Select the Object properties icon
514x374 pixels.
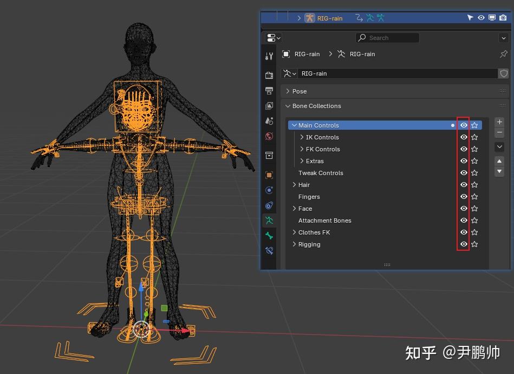[x=269, y=174]
